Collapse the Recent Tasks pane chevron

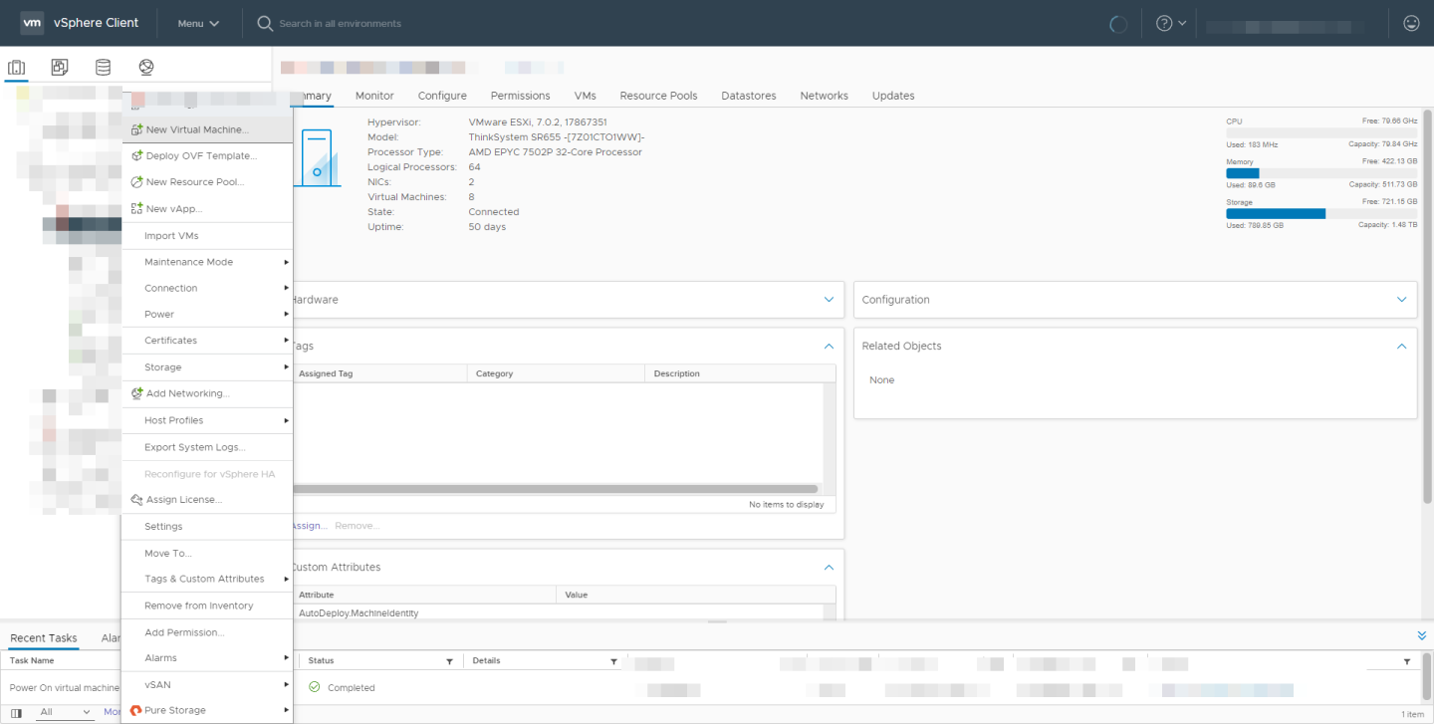point(1421,635)
